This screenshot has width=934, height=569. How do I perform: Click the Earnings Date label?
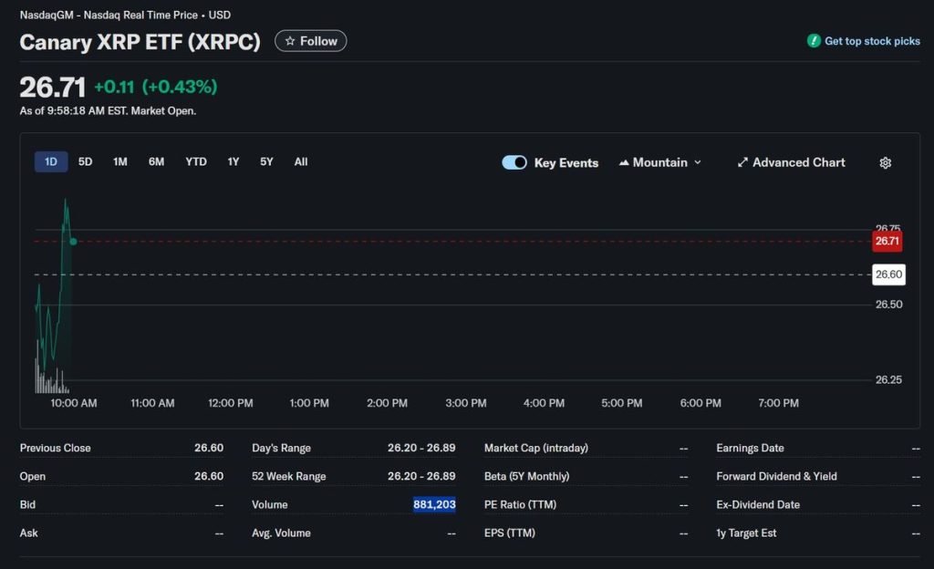click(750, 448)
